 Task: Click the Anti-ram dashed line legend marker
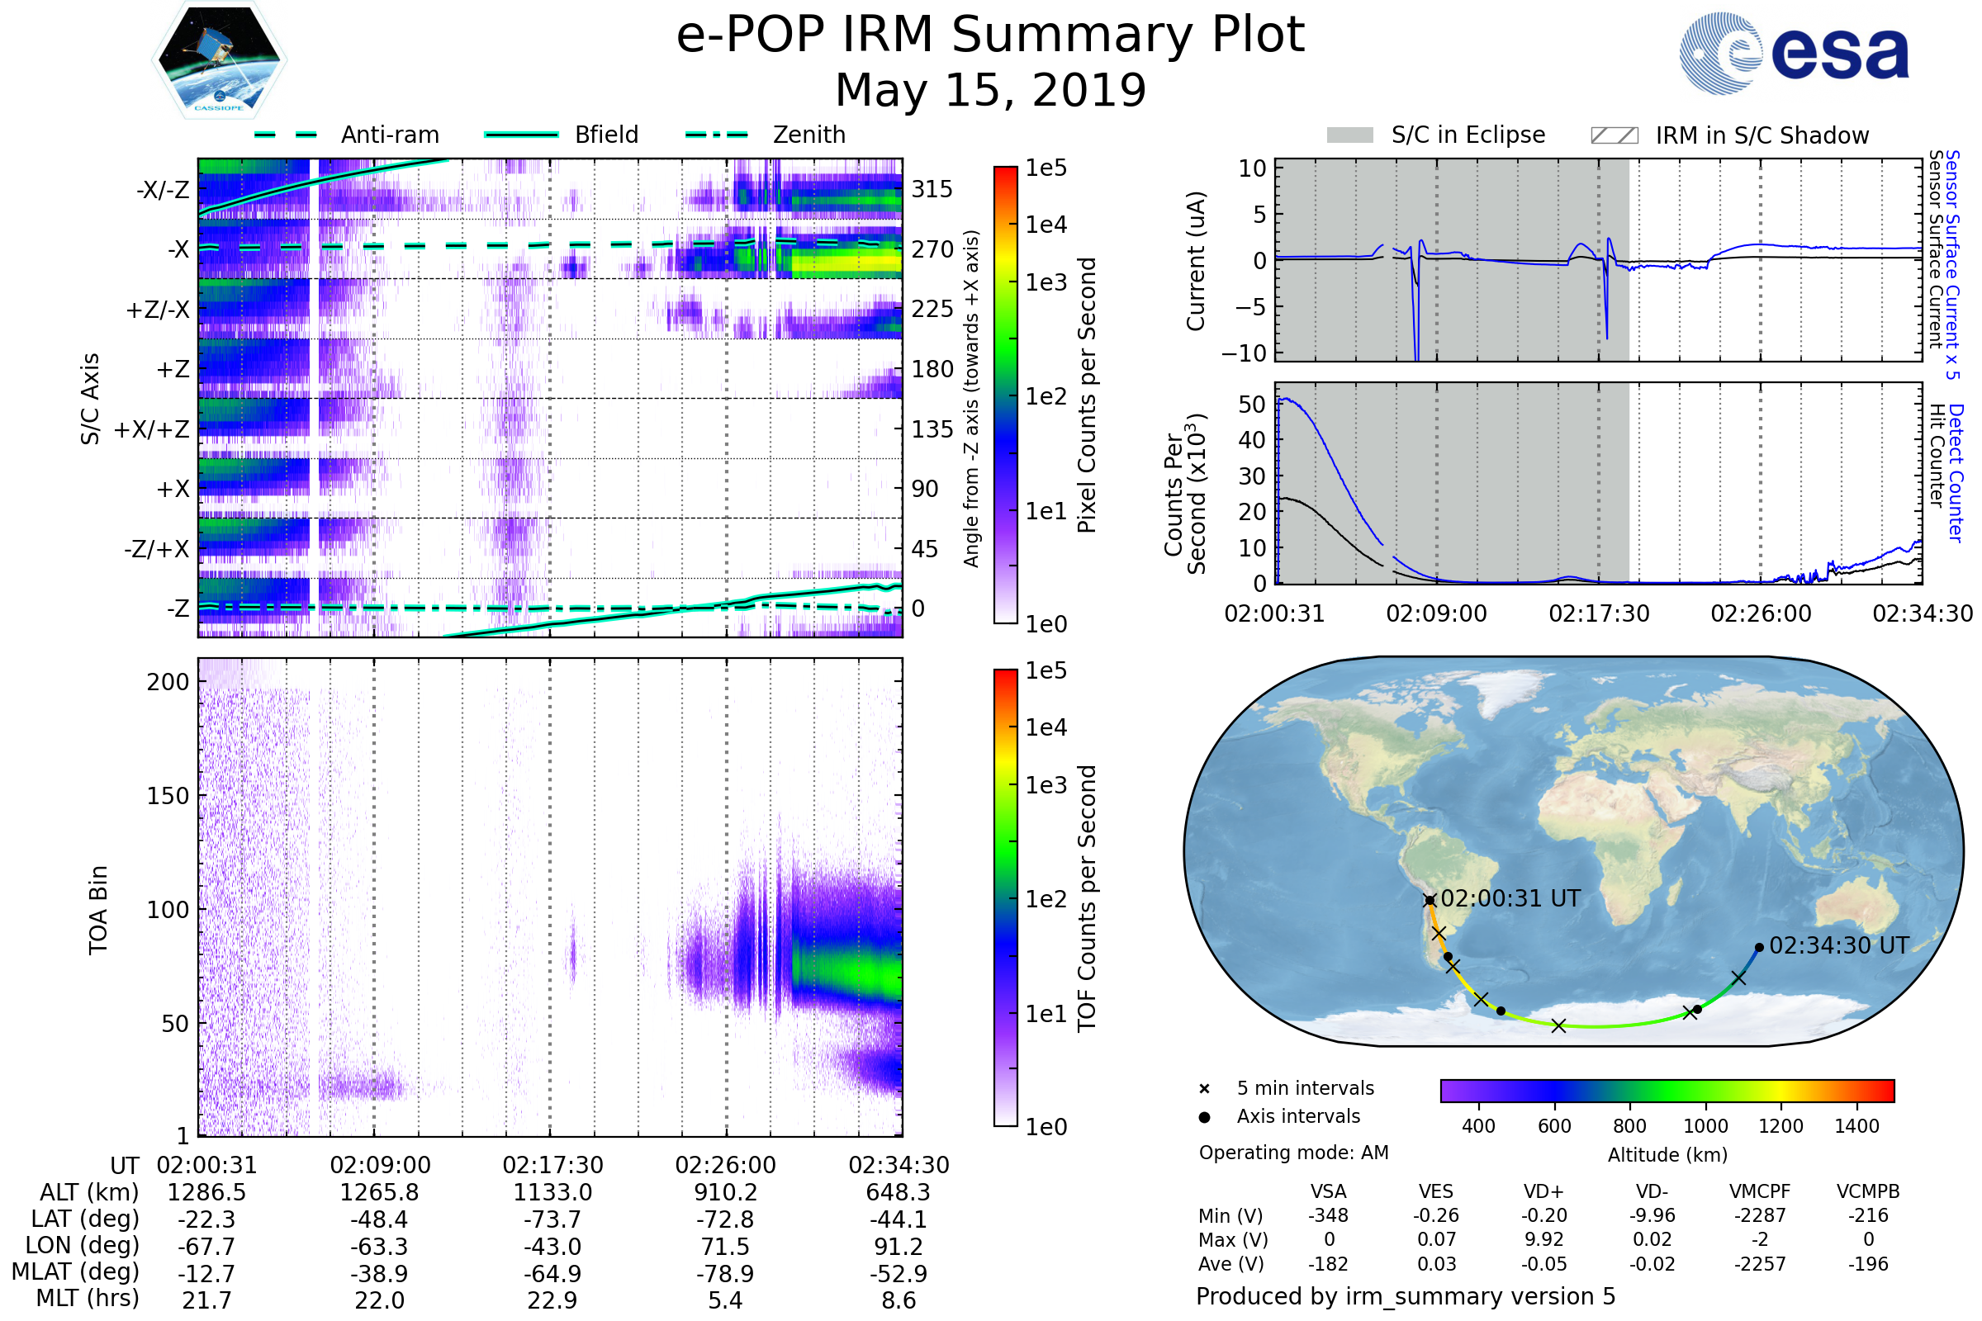pos(286,135)
